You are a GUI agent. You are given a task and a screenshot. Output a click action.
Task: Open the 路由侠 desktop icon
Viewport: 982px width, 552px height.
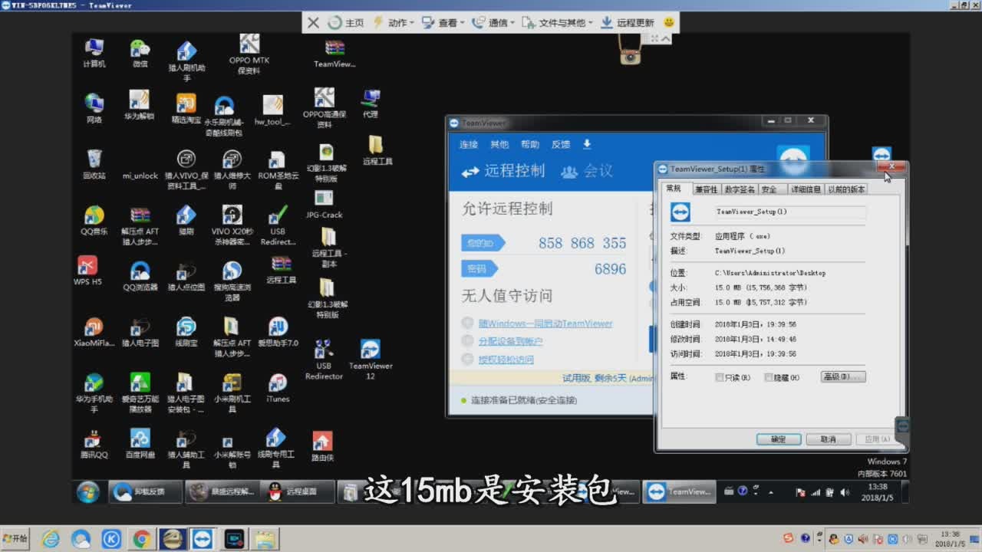pos(323,446)
